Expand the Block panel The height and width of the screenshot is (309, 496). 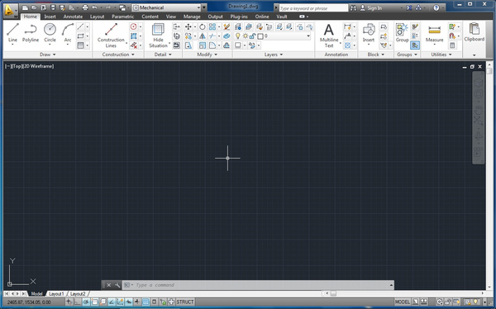click(x=376, y=55)
